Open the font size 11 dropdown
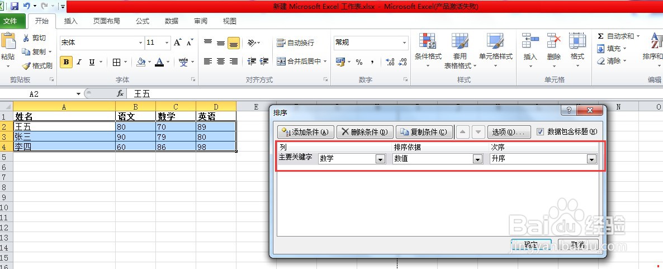 pyautogui.click(x=167, y=43)
